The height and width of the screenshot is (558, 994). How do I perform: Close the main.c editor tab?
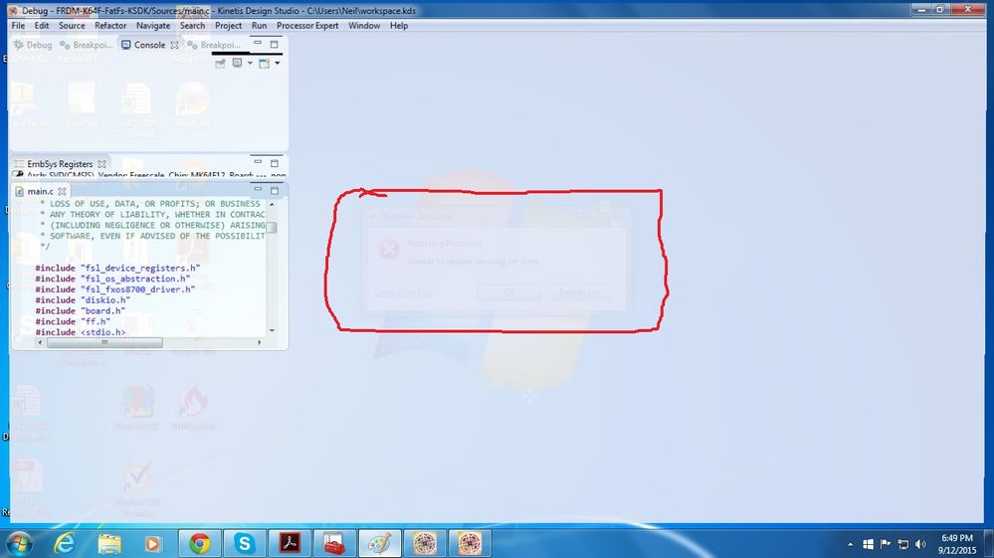coord(62,191)
